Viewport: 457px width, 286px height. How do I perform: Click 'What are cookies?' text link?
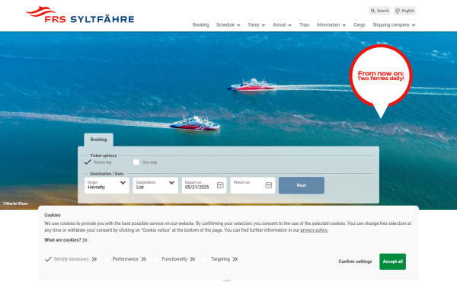tap(62, 240)
